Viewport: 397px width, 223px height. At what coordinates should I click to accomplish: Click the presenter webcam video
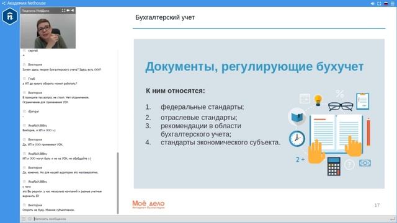[x=48, y=31]
